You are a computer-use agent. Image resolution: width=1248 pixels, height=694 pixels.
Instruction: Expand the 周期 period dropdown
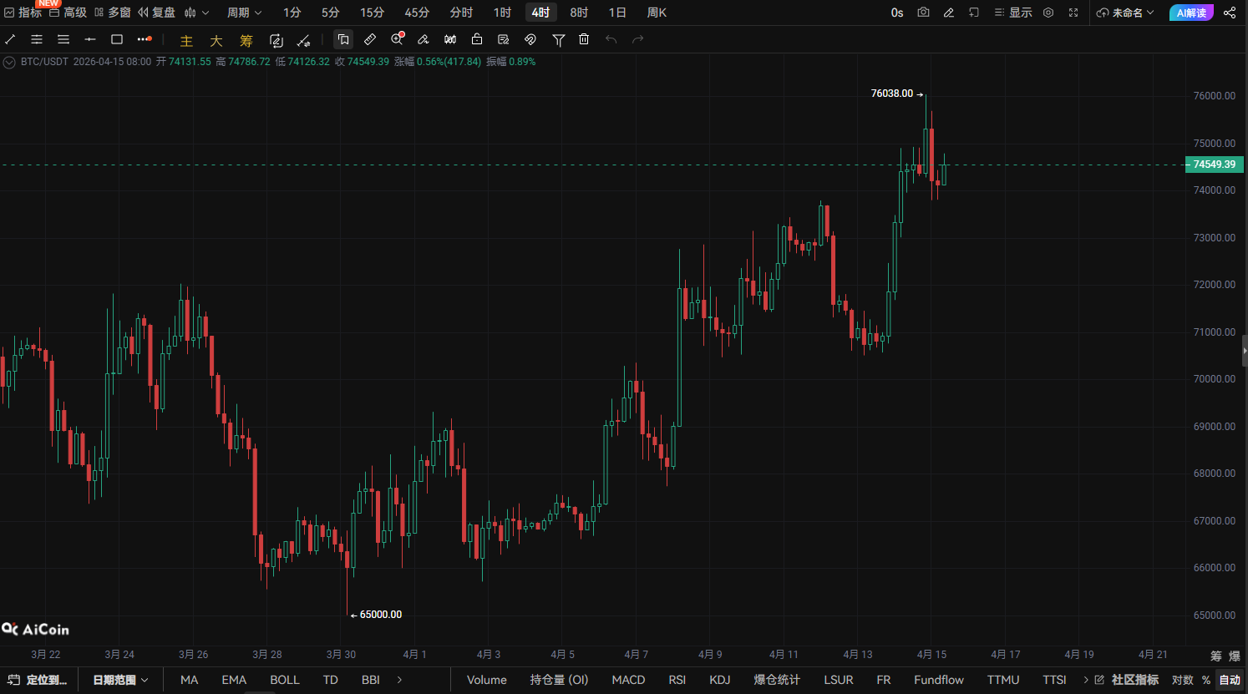245,13
